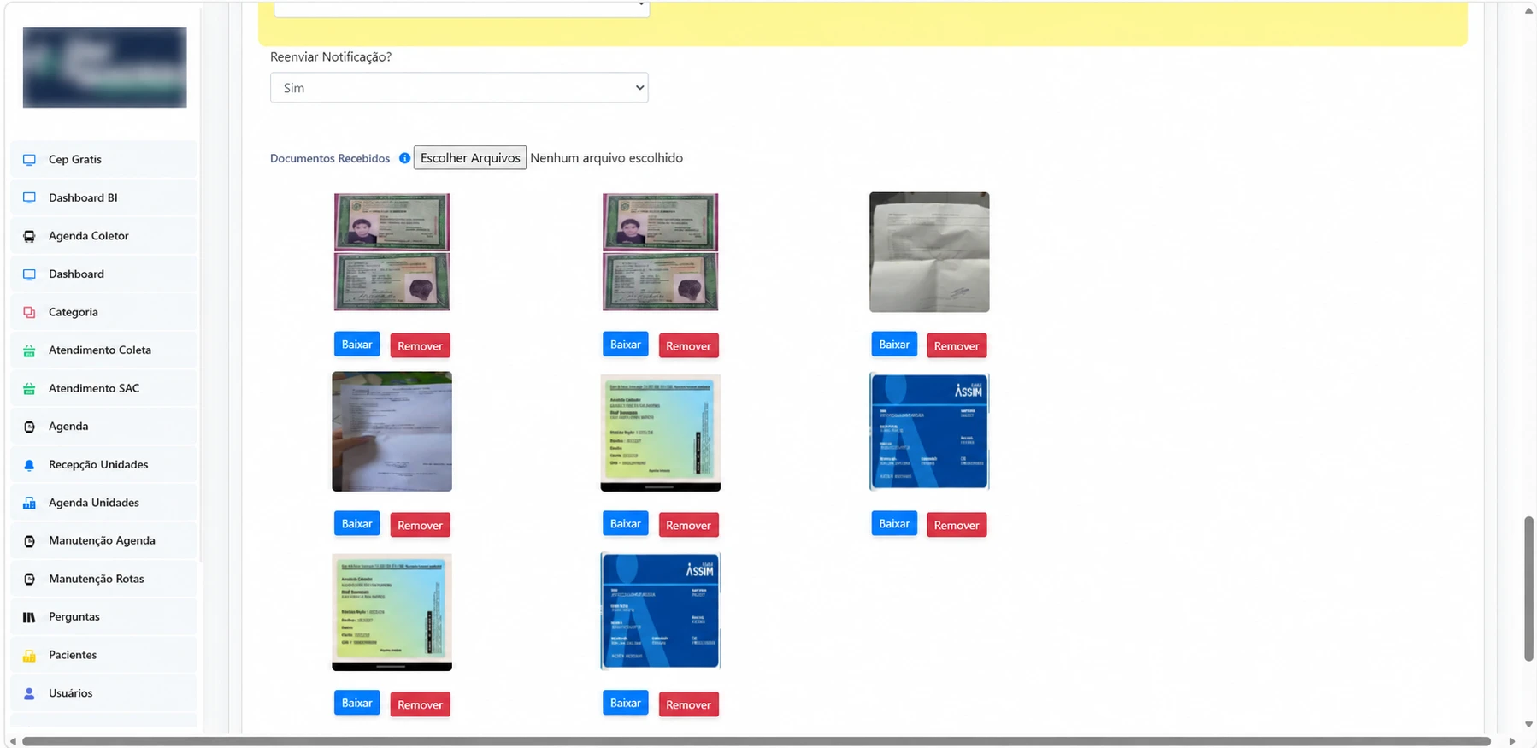Remove the hand-held paper document photo
This screenshot has width=1537, height=748.
point(420,526)
